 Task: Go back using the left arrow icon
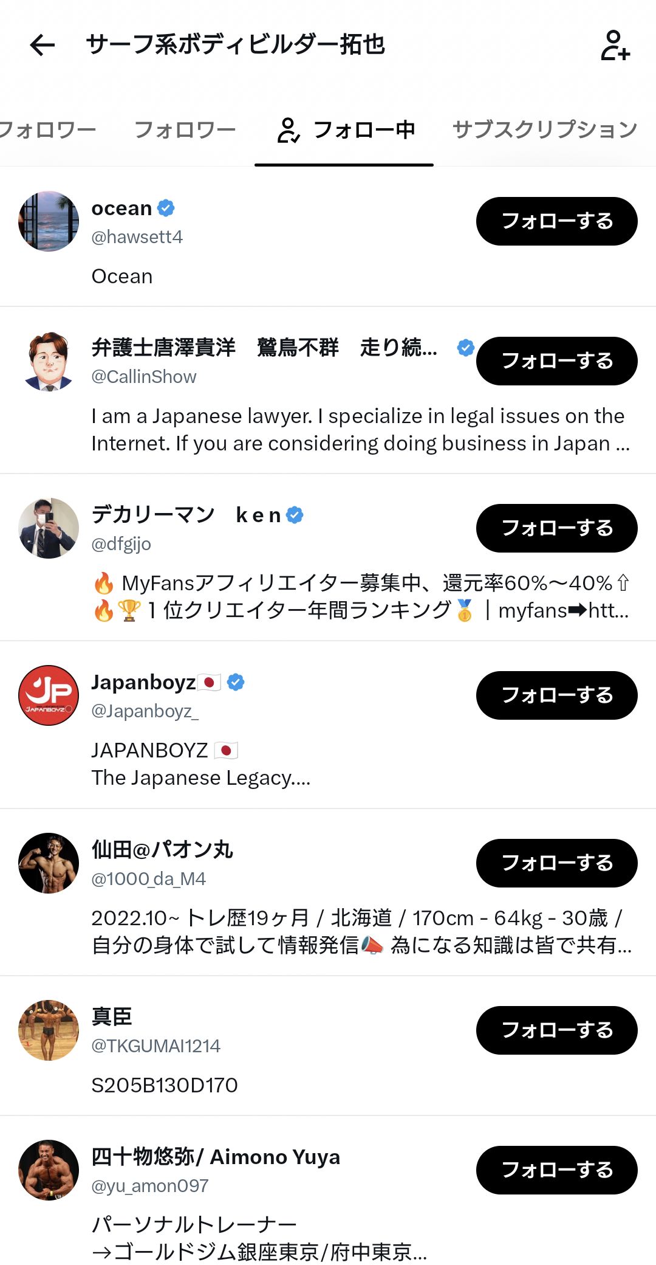pos(43,44)
